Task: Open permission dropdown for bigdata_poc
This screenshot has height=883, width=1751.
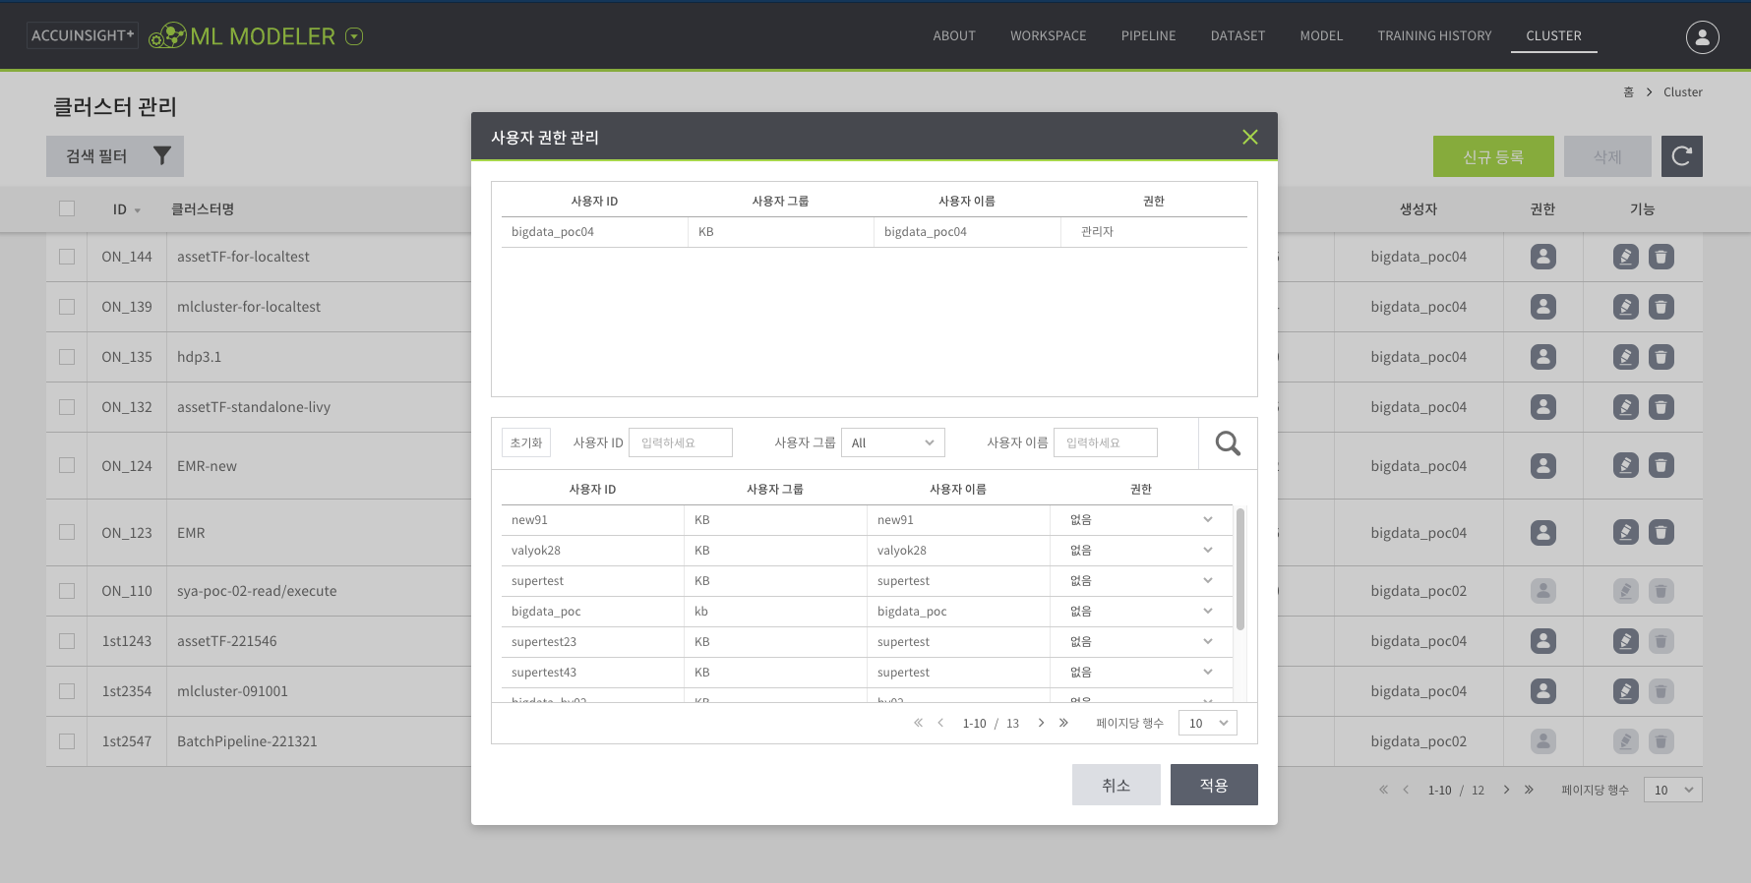Action: pos(1141,612)
